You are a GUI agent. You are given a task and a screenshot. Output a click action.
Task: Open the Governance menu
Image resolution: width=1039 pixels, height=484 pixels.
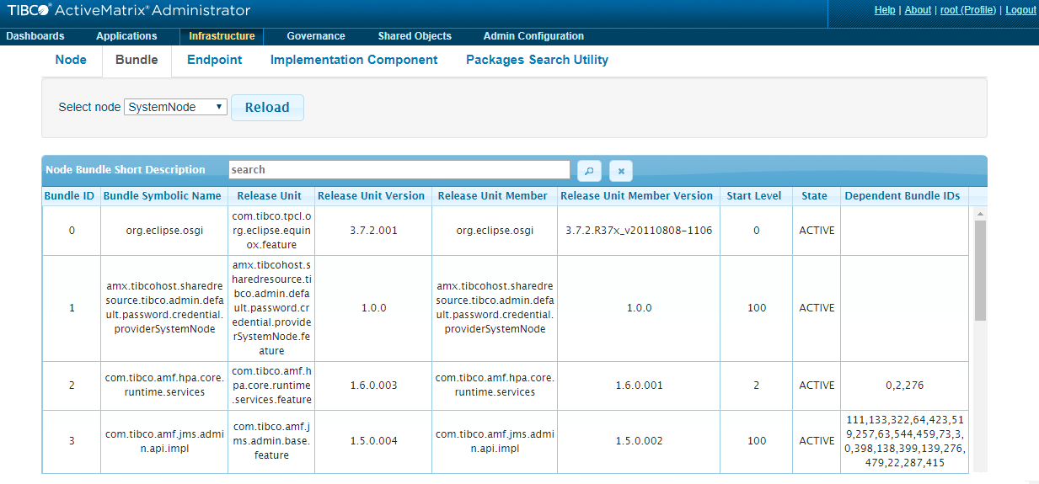point(316,36)
